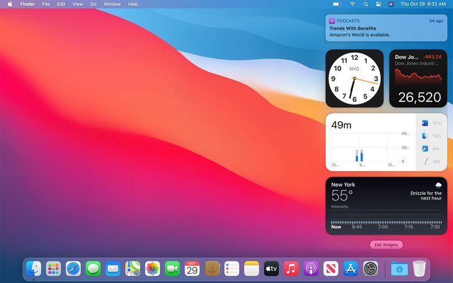
Task: Open Launchpad in the Dock
Action: (x=53, y=269)
